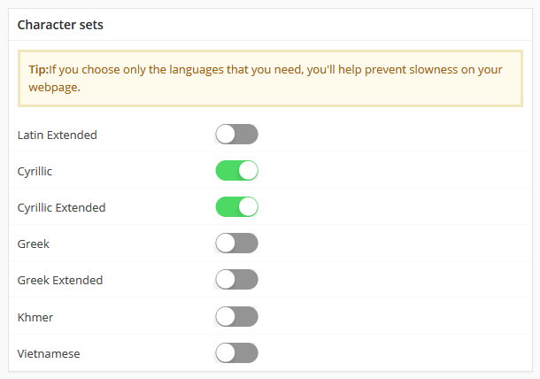Toggle Vietnamese character set on
The height and width of the screenshot is (379, 540).
pos(236,352)
